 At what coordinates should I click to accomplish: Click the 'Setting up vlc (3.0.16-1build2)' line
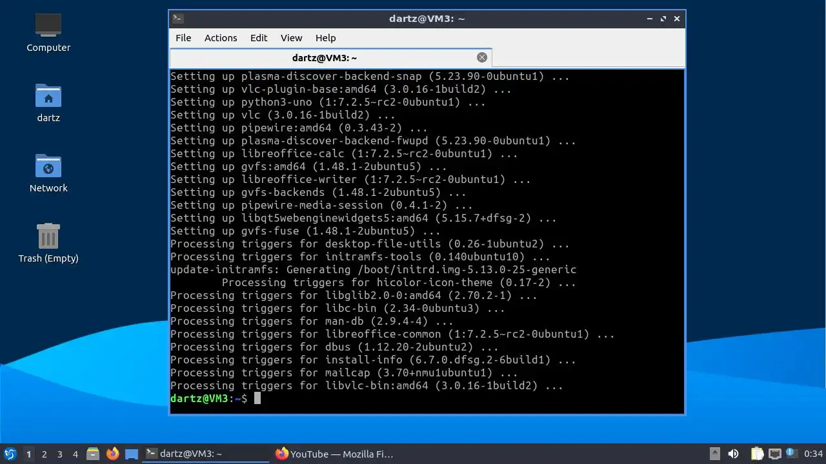click(283, 115)
